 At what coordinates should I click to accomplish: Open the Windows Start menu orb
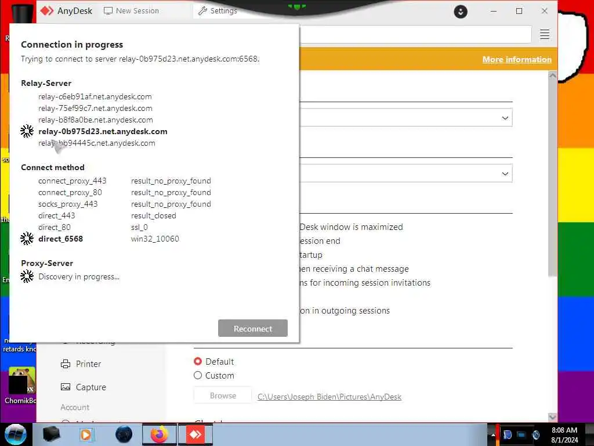(x=16, y=434)
